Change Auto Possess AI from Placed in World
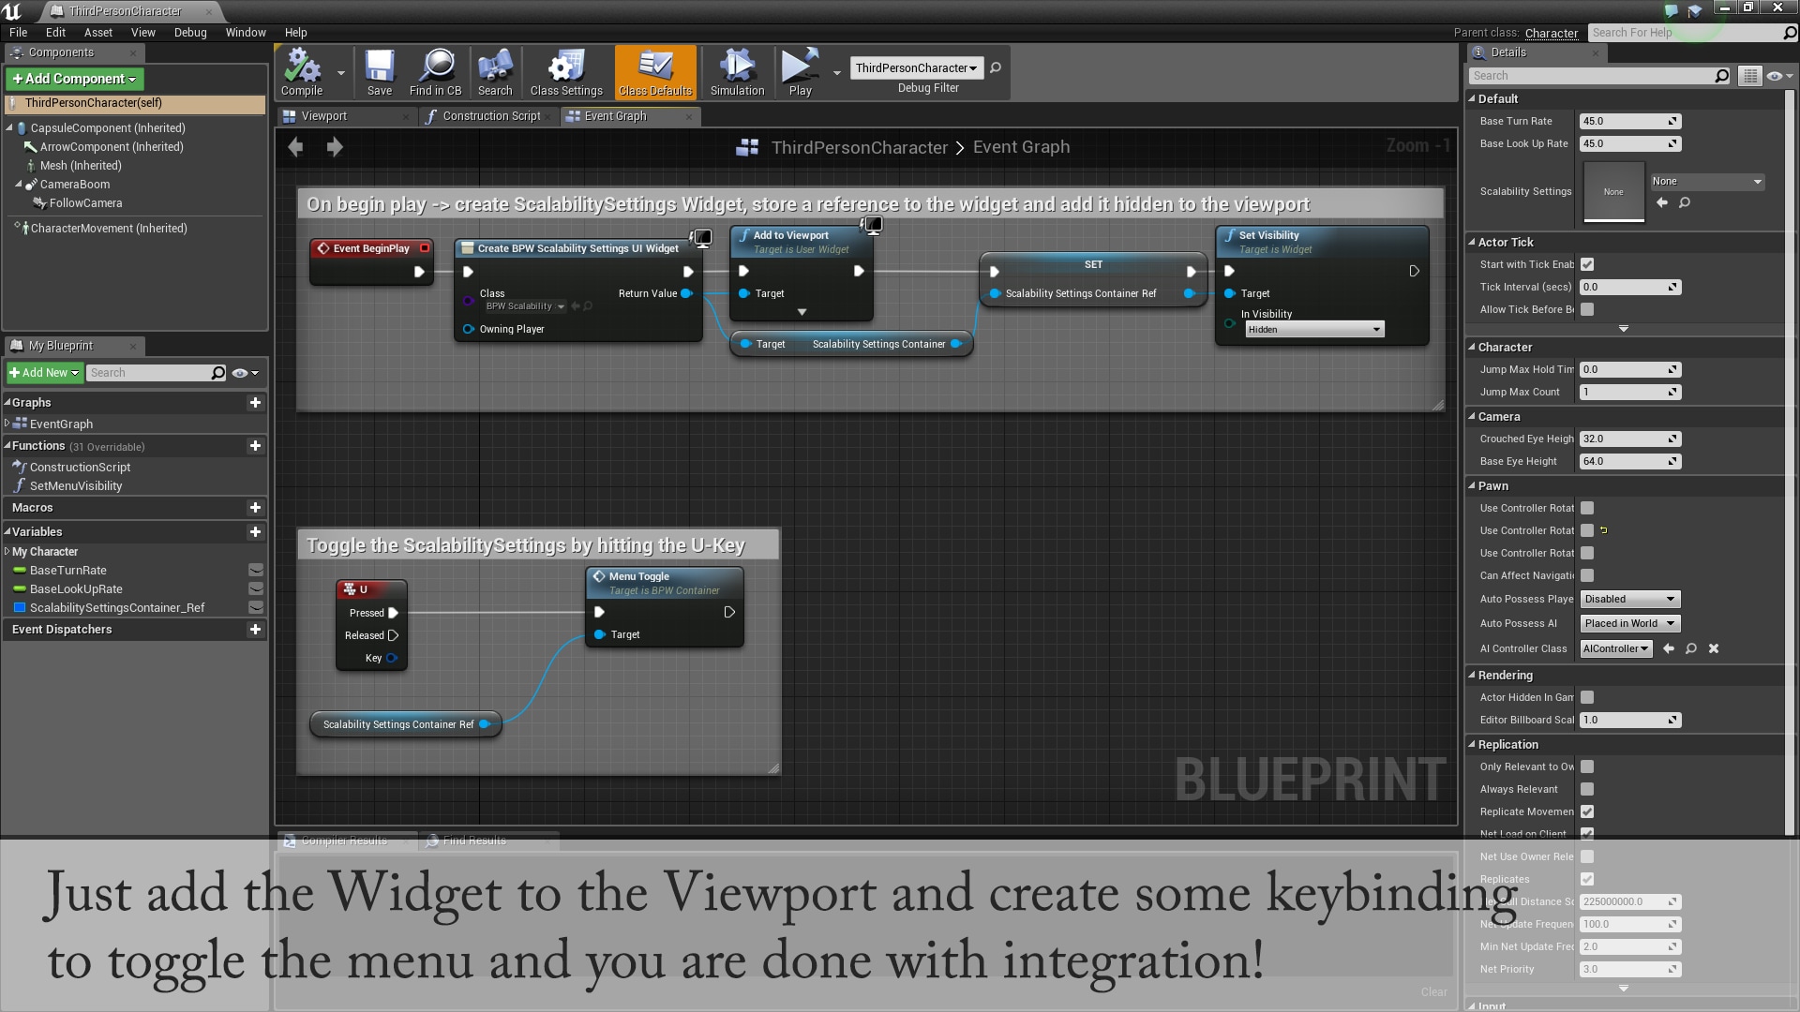Screen dimensions: 1800x1012 click(1629, 623)
